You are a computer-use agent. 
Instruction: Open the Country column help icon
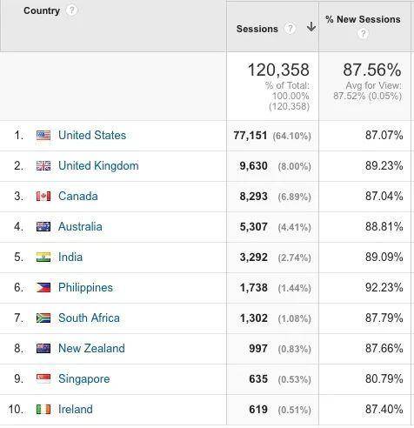71,10
